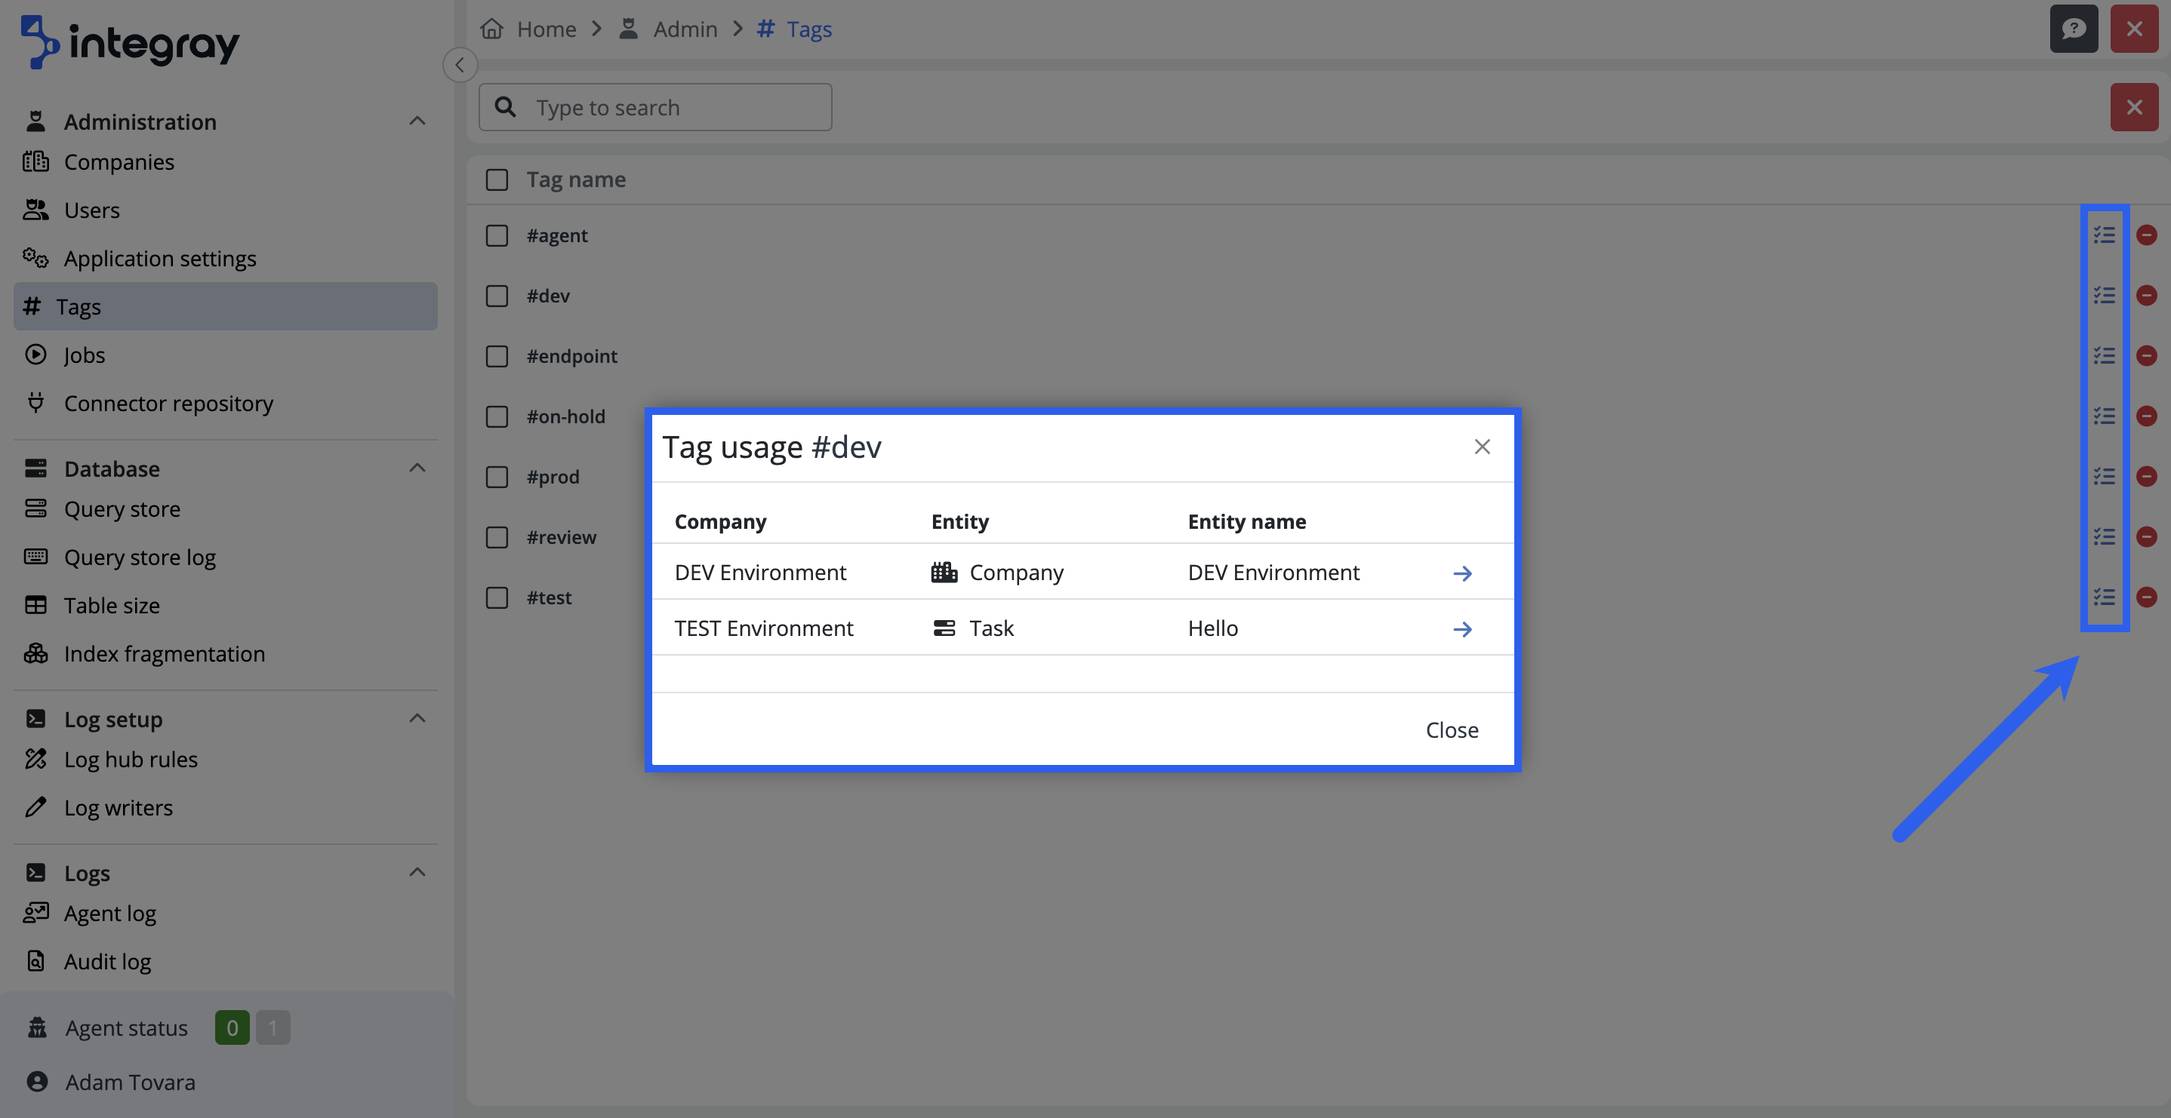
Task: Go to DEV Environment entity arrow
Action: (x=1462, y=573)
